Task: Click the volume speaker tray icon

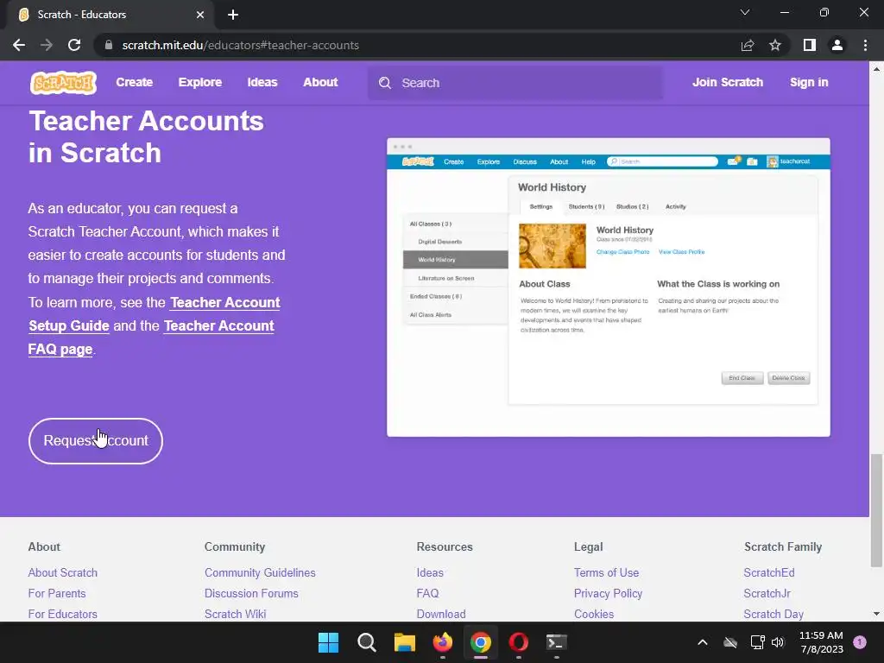Action: click(778, 642)
